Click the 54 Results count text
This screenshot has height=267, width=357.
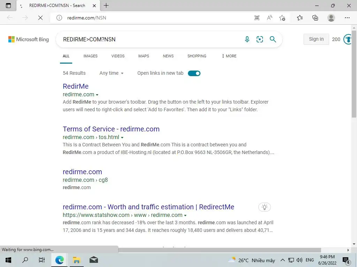74,73
